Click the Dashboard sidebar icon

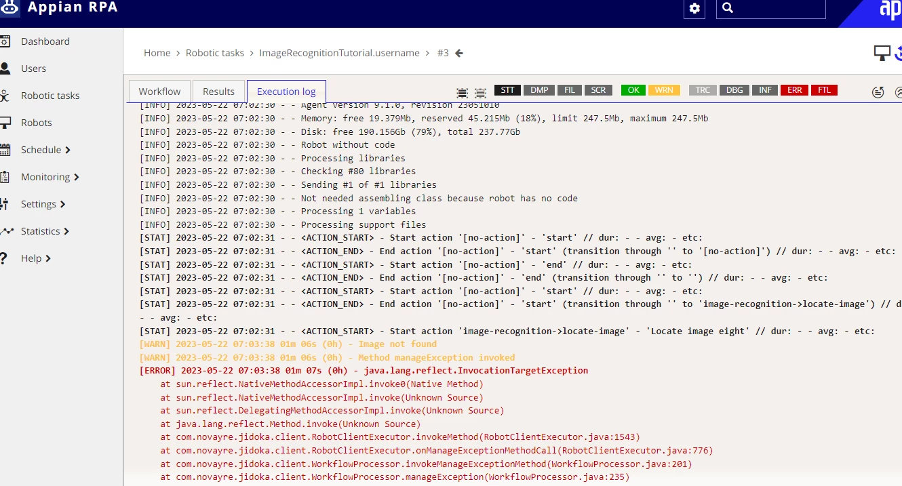pyautogui.click(x=4, y=41)
